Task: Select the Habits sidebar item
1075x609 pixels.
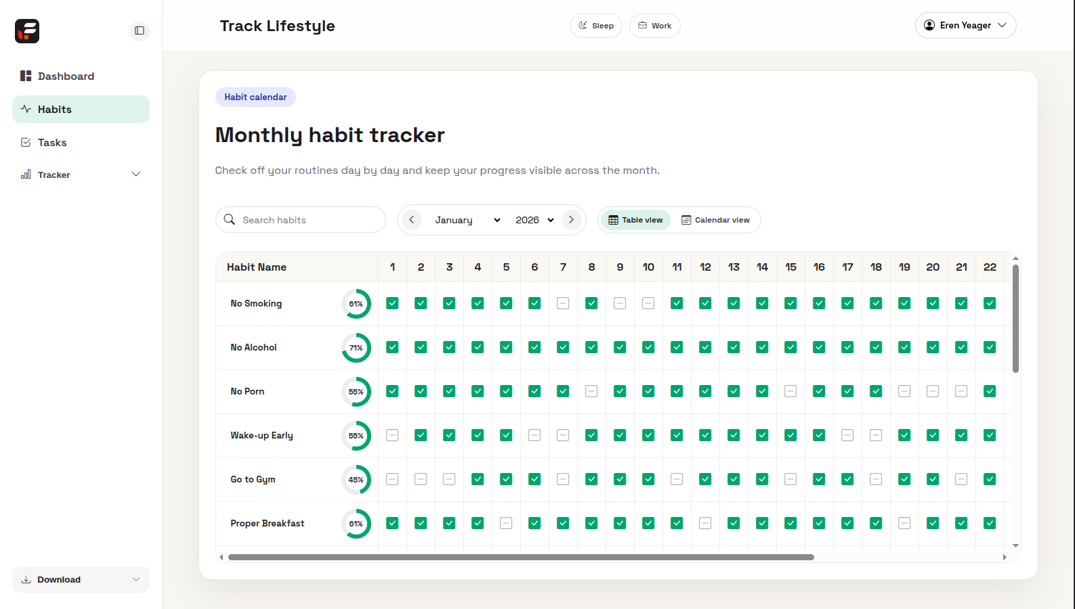Action: [x=81, y=110]
